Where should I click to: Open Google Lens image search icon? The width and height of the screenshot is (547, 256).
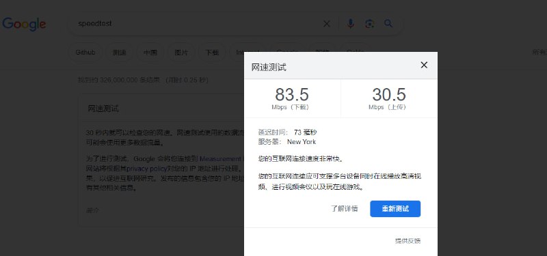[x=369, y=24]
